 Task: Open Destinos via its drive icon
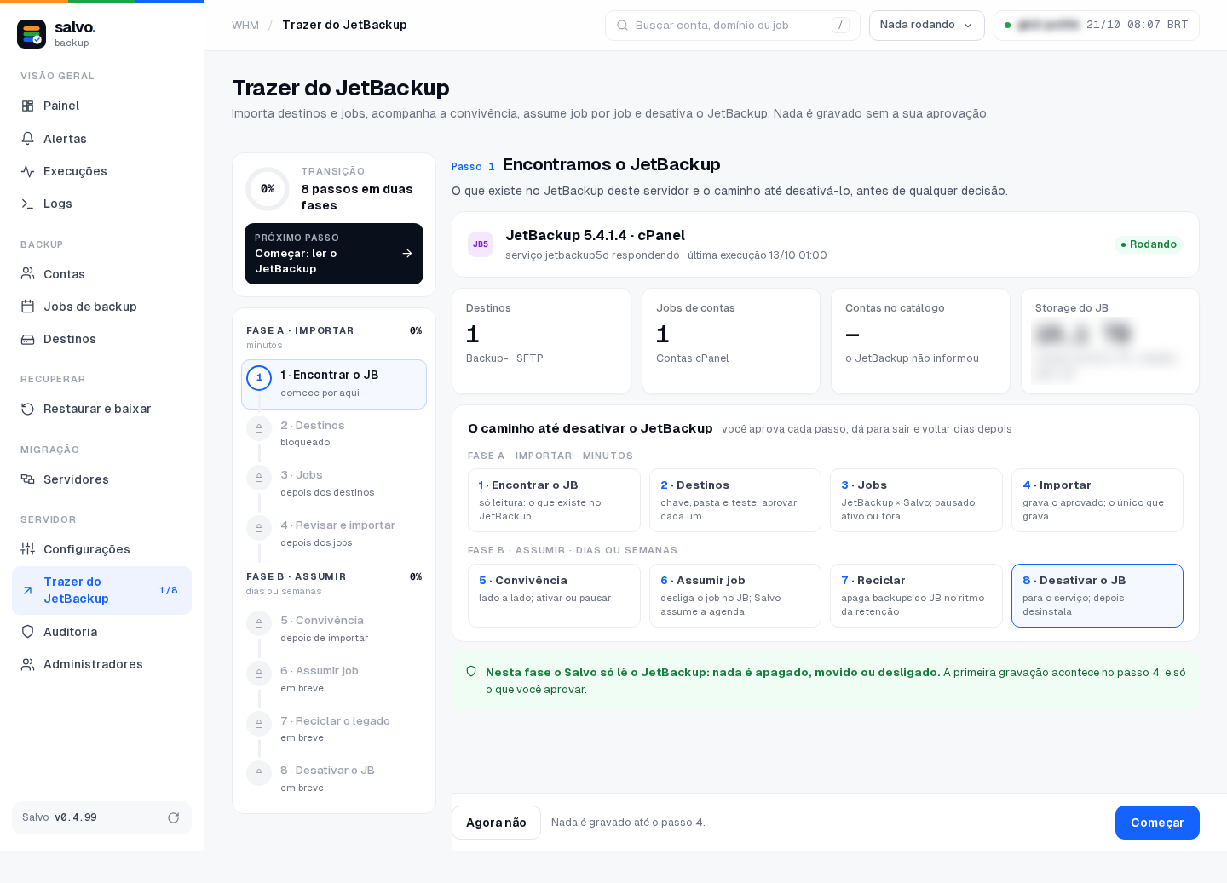(x=28, y=339)
